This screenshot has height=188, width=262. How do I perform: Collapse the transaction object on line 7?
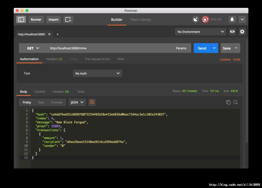(29, 134)
